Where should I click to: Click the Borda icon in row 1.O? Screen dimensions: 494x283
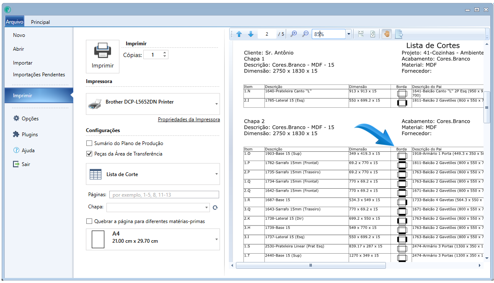point(402,156)
